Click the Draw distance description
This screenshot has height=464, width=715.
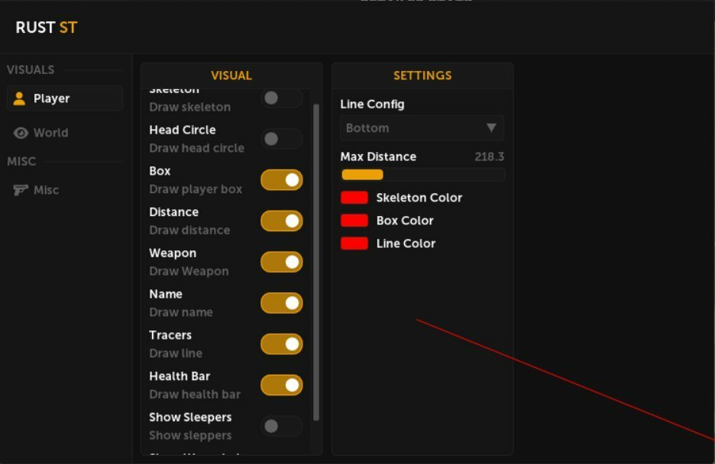coord(189,230)
